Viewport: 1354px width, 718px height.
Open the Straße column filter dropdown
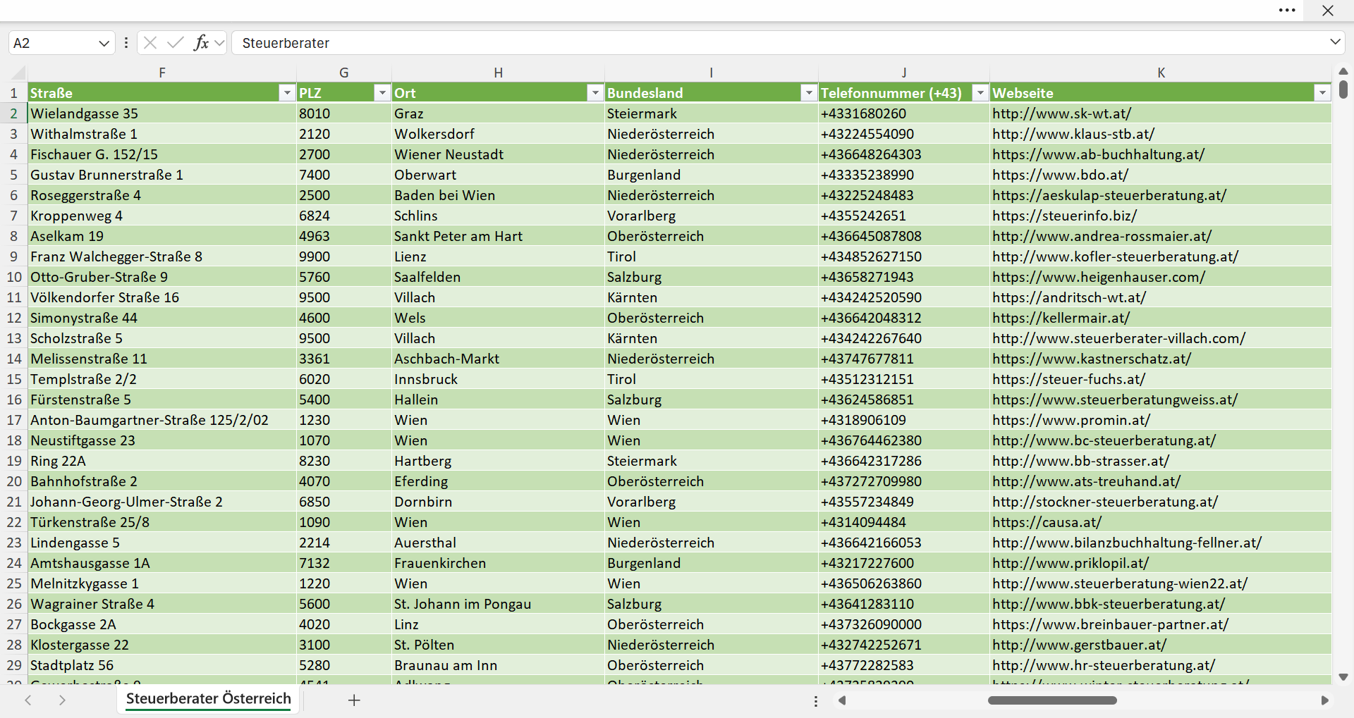pos(286,93)
